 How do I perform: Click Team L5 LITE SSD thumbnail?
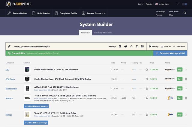[x=27, y=114]
